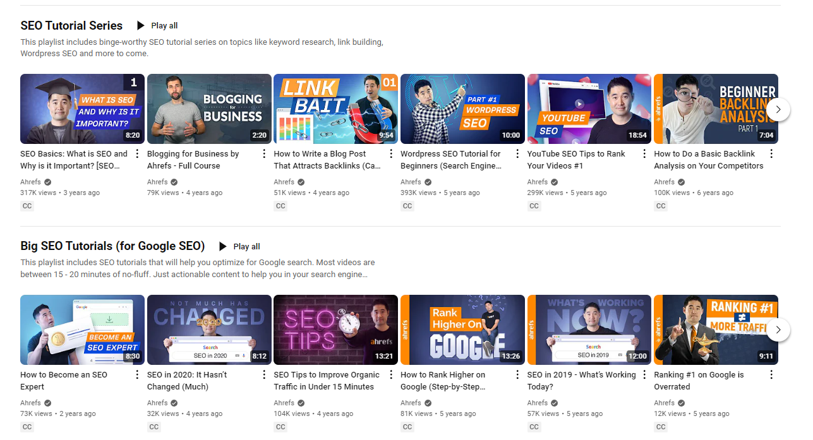Viewport: 813px width, 440px height.
Task: Click '317K views • 3 years ago' text
Action: pos(60,193)
